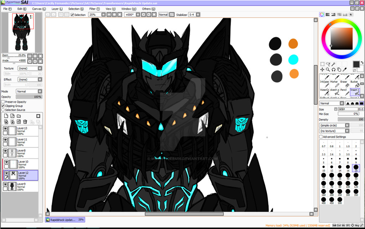
Task: Open the no texture brush dropdown
Action: coord(334,131)
